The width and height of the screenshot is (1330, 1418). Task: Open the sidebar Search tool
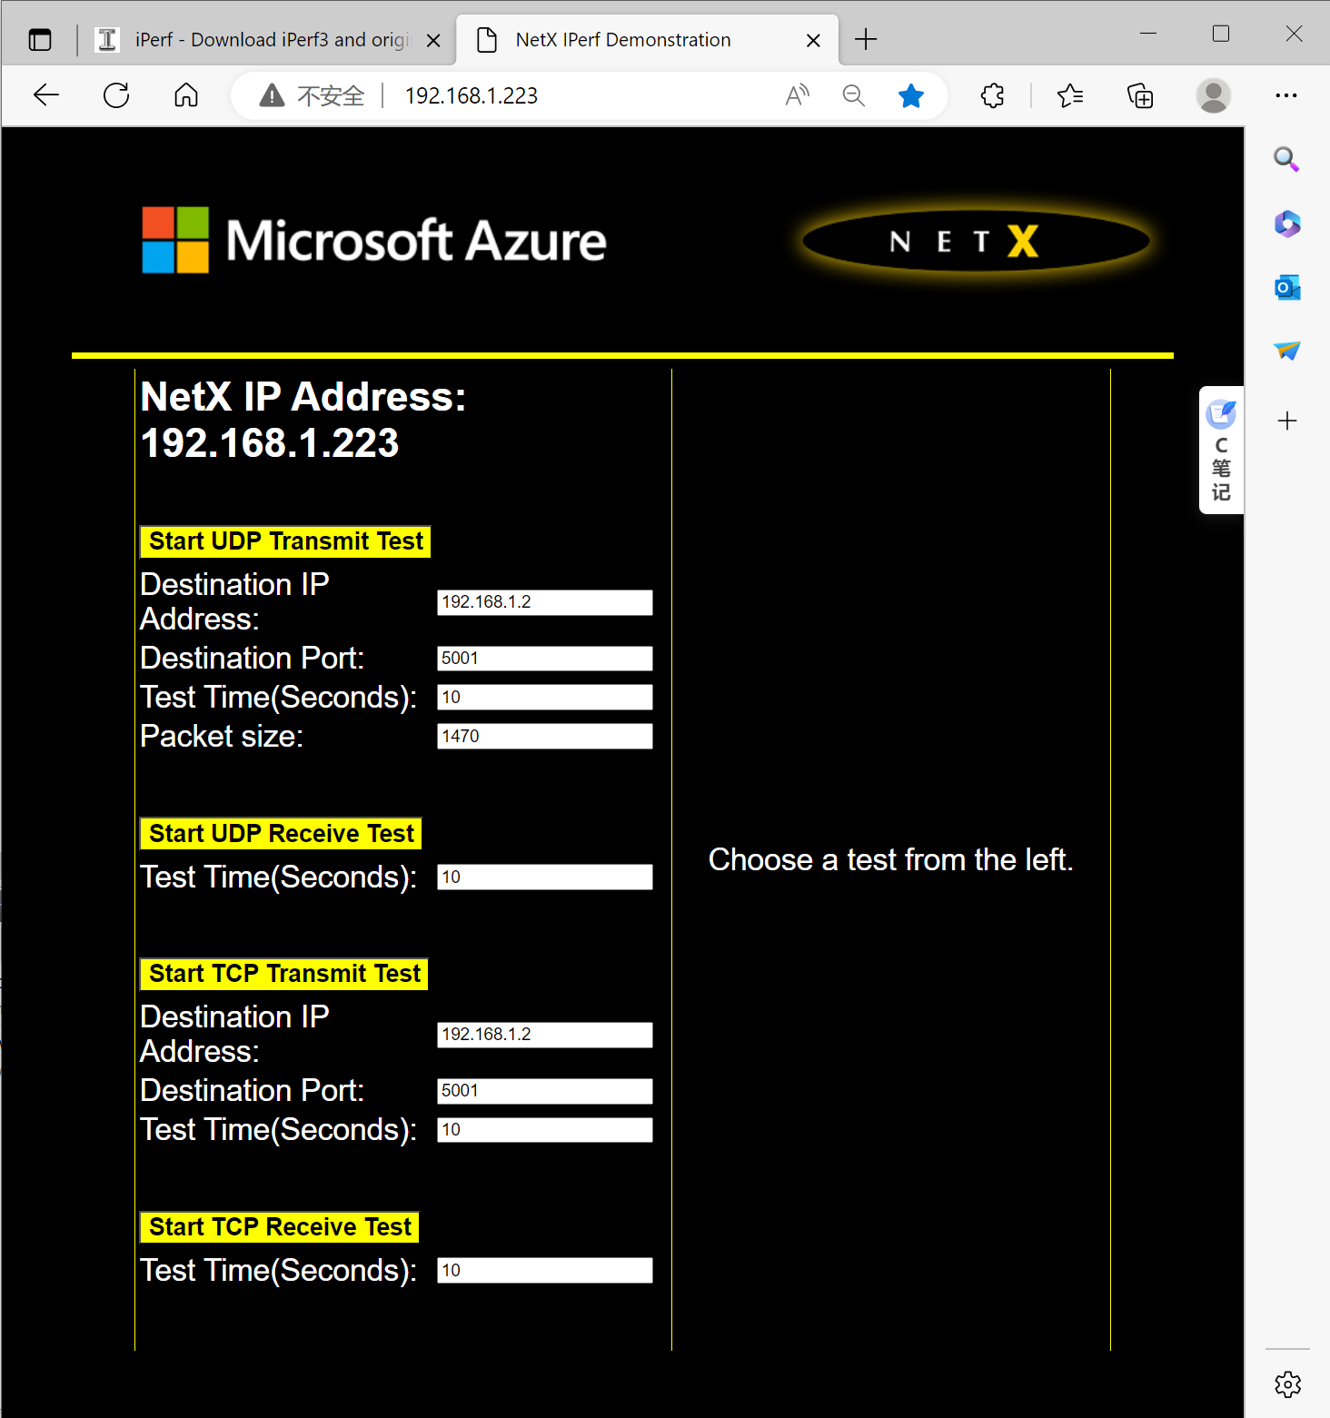click(x=1286, y=160)
